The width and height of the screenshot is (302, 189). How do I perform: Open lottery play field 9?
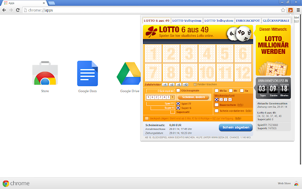189,72
